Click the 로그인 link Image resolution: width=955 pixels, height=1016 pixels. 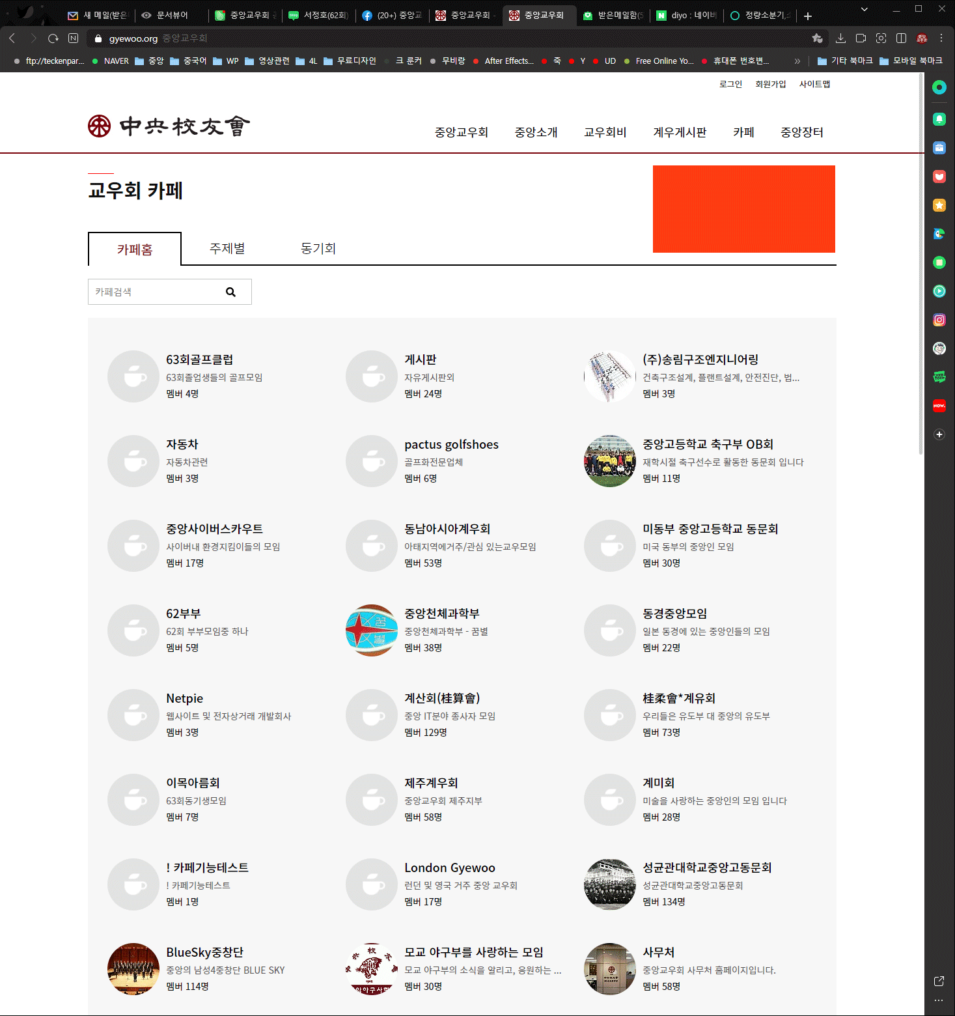(730, 84)
